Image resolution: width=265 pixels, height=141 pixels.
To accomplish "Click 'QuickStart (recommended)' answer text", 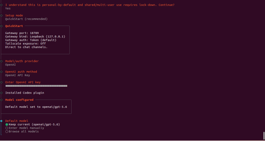I will tap(26, 19).
